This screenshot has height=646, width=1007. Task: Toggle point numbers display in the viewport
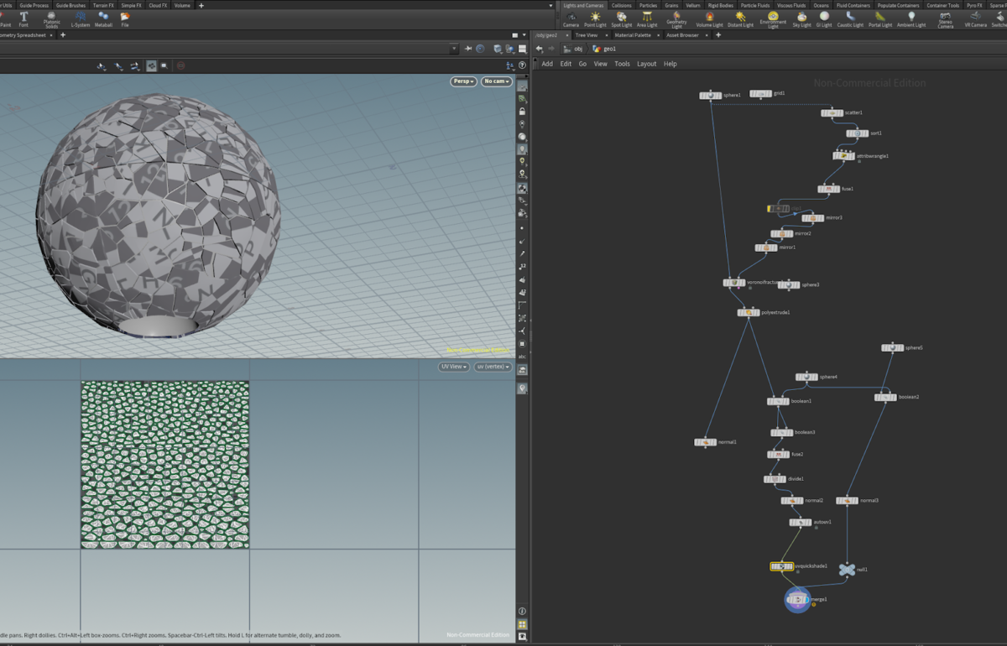[522, 266]
